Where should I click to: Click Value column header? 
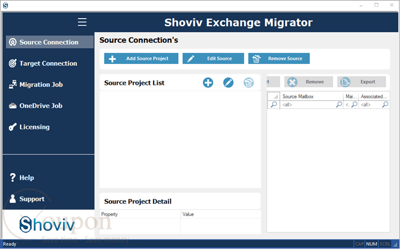(x=221, y=214)
